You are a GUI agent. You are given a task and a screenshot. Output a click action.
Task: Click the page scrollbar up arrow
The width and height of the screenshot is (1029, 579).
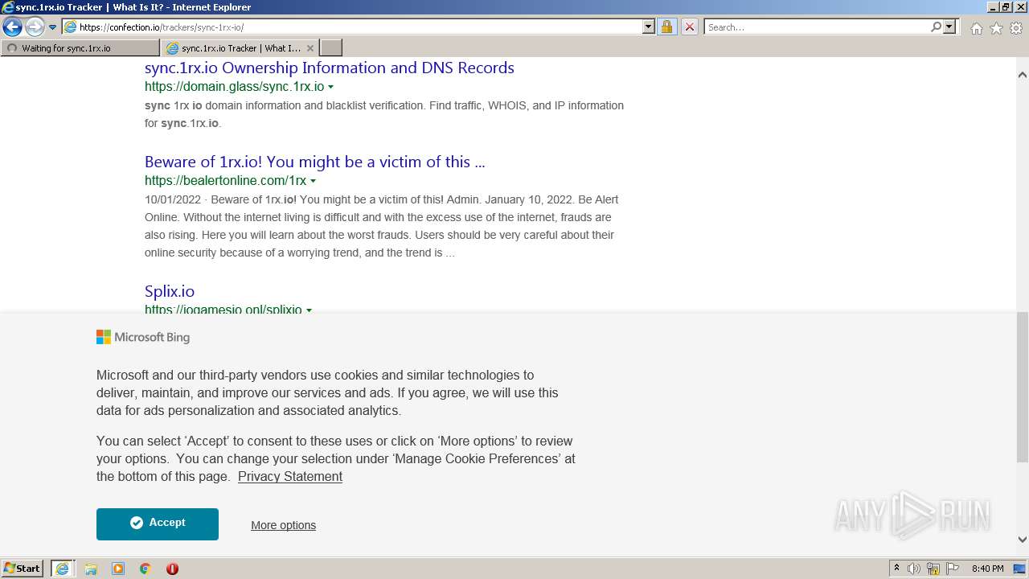coord(1022,75)
